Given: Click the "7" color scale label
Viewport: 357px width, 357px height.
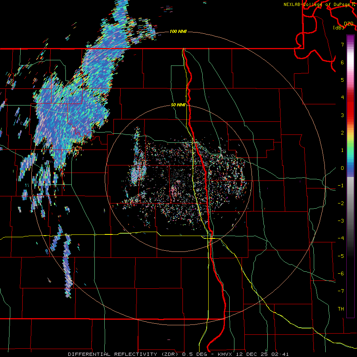Looking at the screenshot, I should (x=342, y=44).
